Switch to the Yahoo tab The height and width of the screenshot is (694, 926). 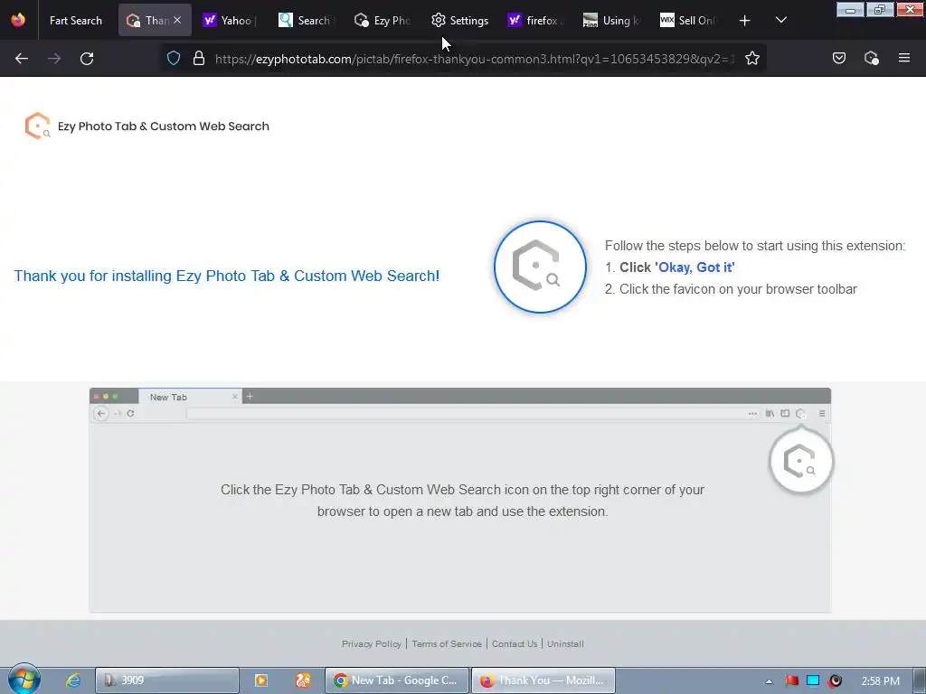229,20
